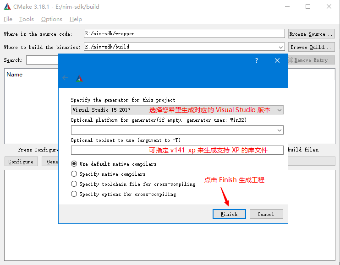The height and width of the screenshot is (265, 340).
Task: Click the Name column header
Action: click(14, 74)
